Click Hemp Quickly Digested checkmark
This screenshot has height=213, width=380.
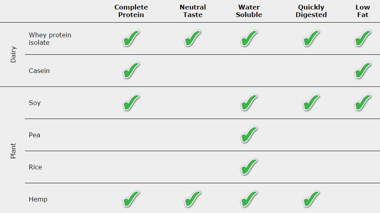point(311,199)
